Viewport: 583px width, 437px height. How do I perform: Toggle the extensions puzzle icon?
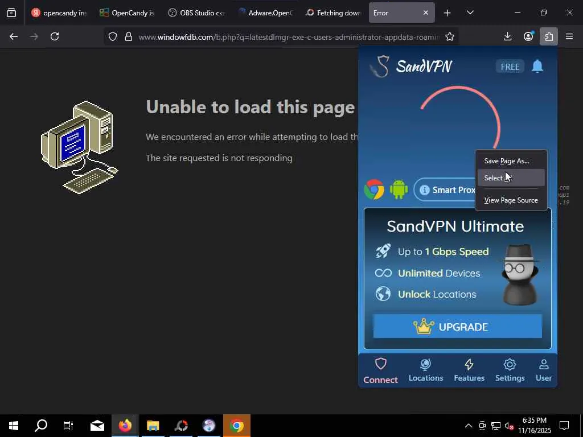point(549,36)
